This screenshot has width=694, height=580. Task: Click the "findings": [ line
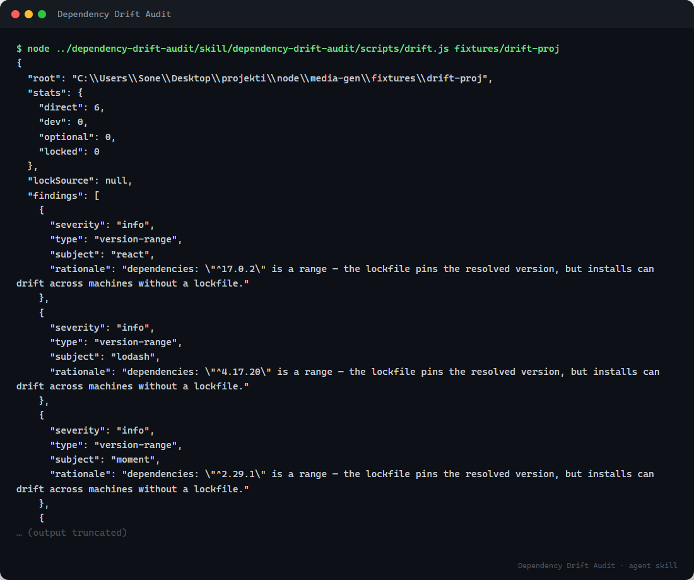(x=63, y=195)
